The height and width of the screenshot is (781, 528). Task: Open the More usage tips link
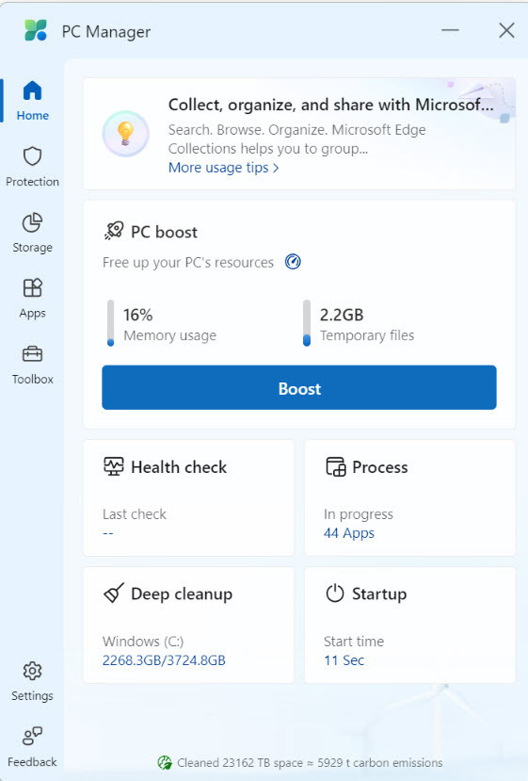tap(223, 168)
